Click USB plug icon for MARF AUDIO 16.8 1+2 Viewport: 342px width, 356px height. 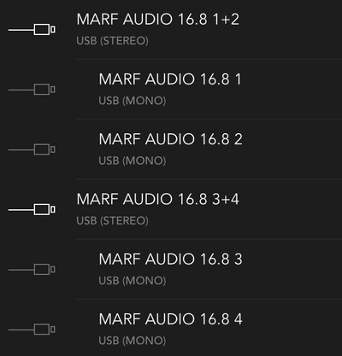click(x=32, y=30)
